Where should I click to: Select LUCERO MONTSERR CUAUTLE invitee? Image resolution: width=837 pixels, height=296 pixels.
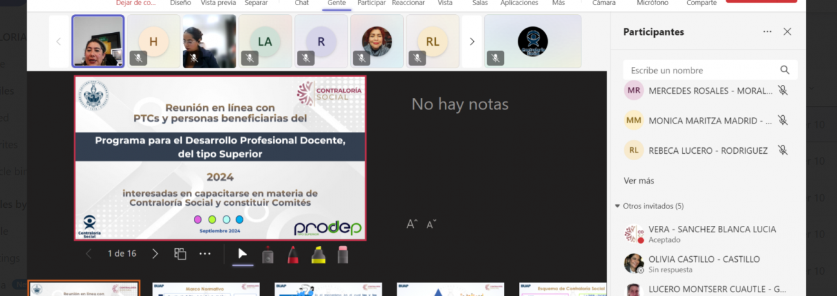707,290
